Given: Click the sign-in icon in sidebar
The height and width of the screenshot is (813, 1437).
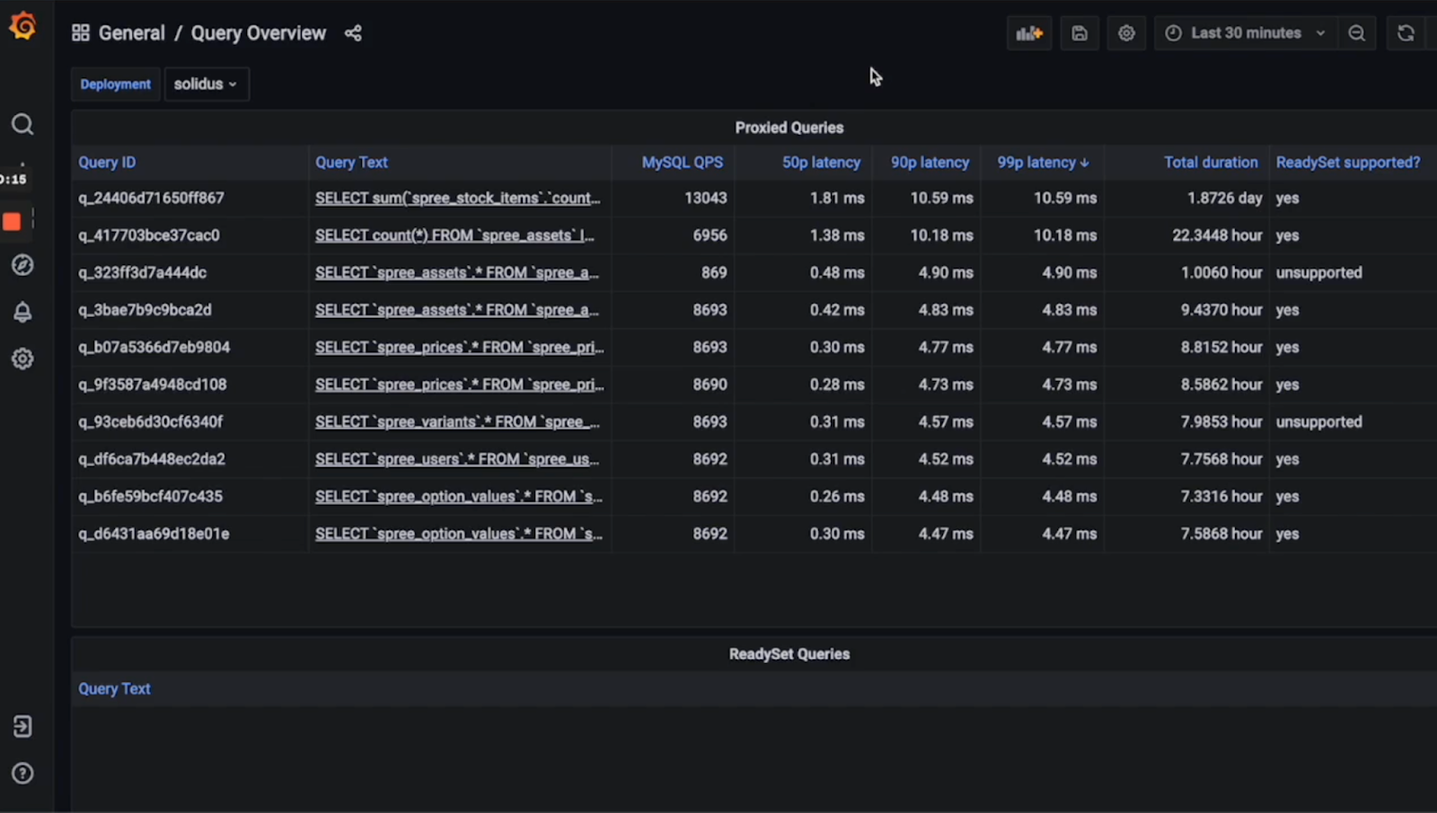Looking at the screenshot, I should [22, 726].
